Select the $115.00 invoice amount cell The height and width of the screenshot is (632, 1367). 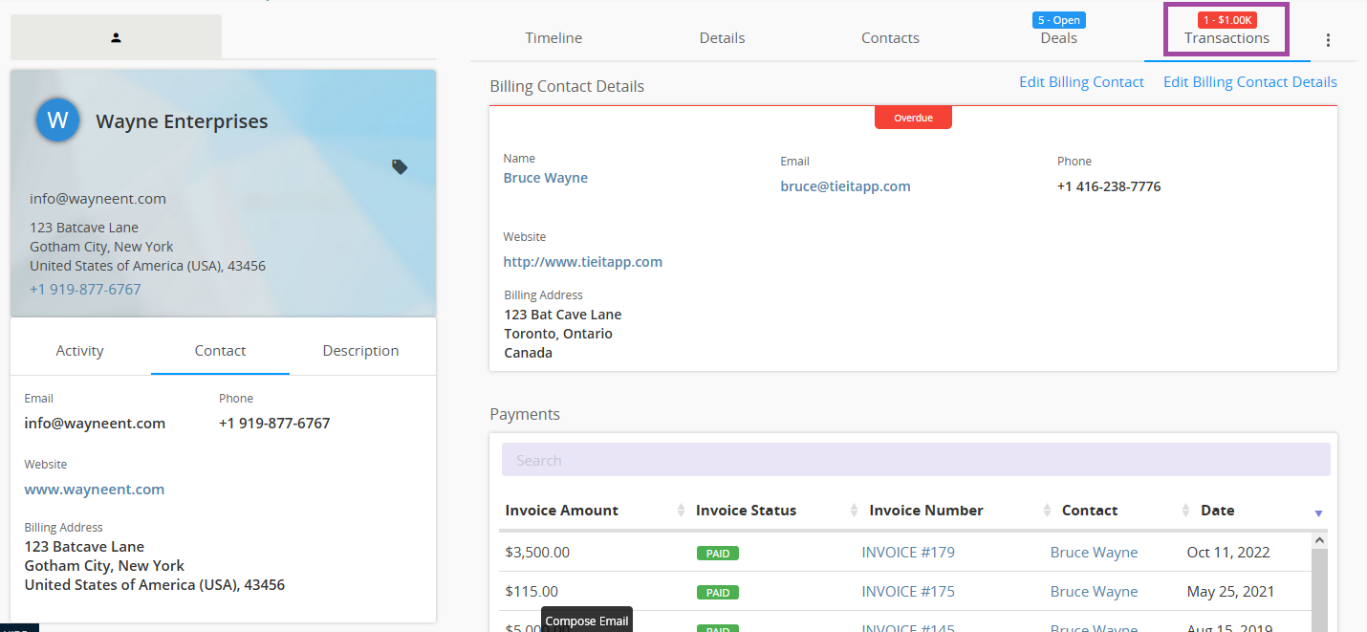(x=532, y=592)
